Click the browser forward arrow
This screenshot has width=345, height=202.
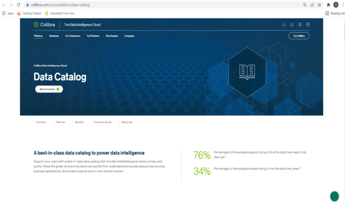point(11,5)
